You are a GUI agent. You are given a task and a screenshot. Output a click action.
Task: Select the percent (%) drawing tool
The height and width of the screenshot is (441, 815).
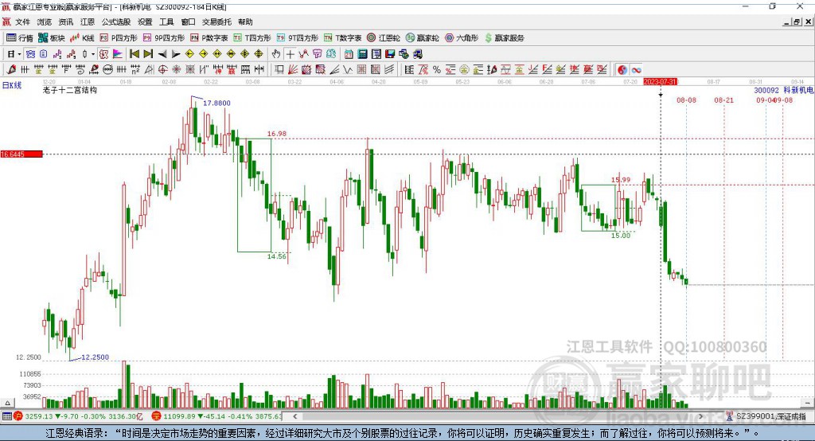[x=437, y=70]
